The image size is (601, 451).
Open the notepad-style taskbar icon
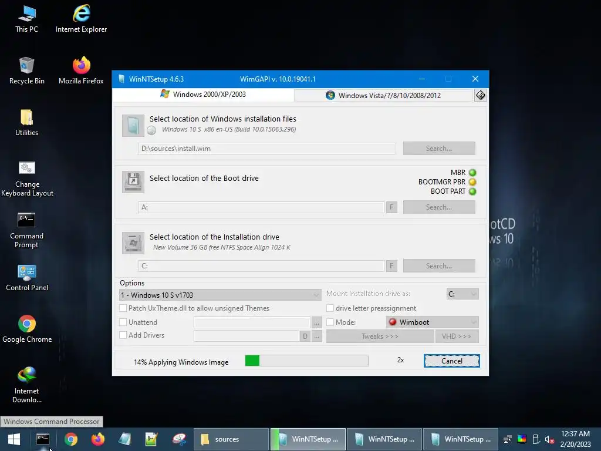[151, 439]
